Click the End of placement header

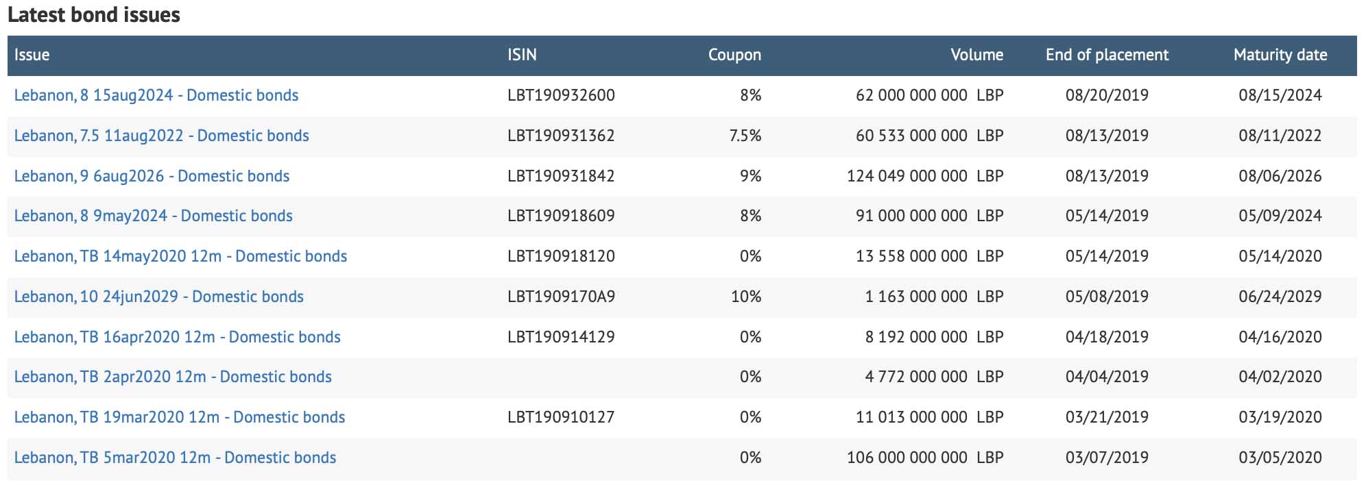pos(1107,55)
